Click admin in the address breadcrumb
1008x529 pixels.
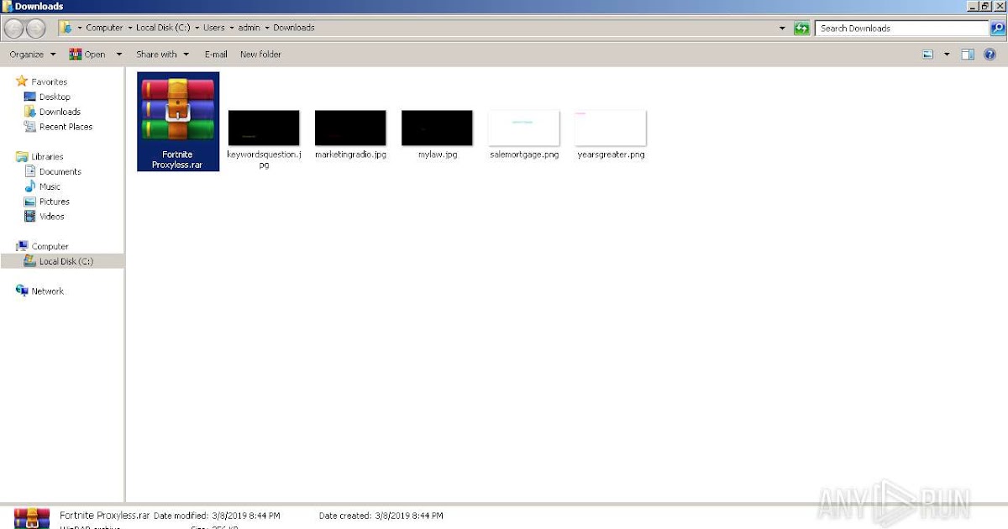click(x=249, y=28)
